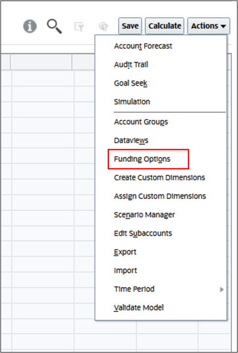Viewport: 238px width, 353px height.
Task: Click the Calculate button
Action: (165, 26)
